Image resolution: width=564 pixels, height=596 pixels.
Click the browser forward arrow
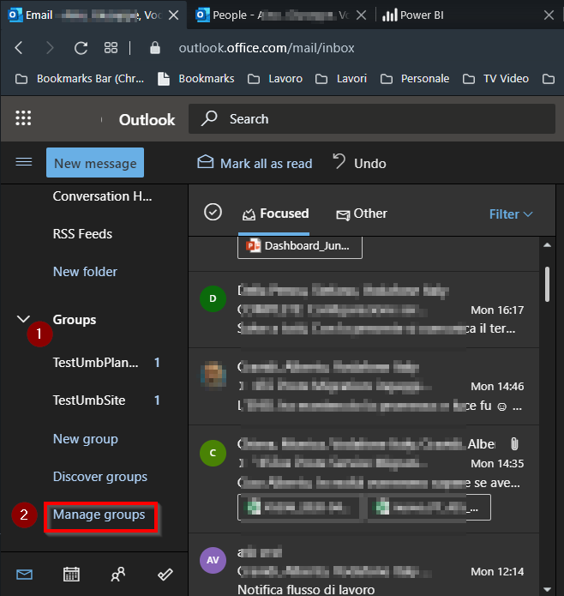coord(50,48)
